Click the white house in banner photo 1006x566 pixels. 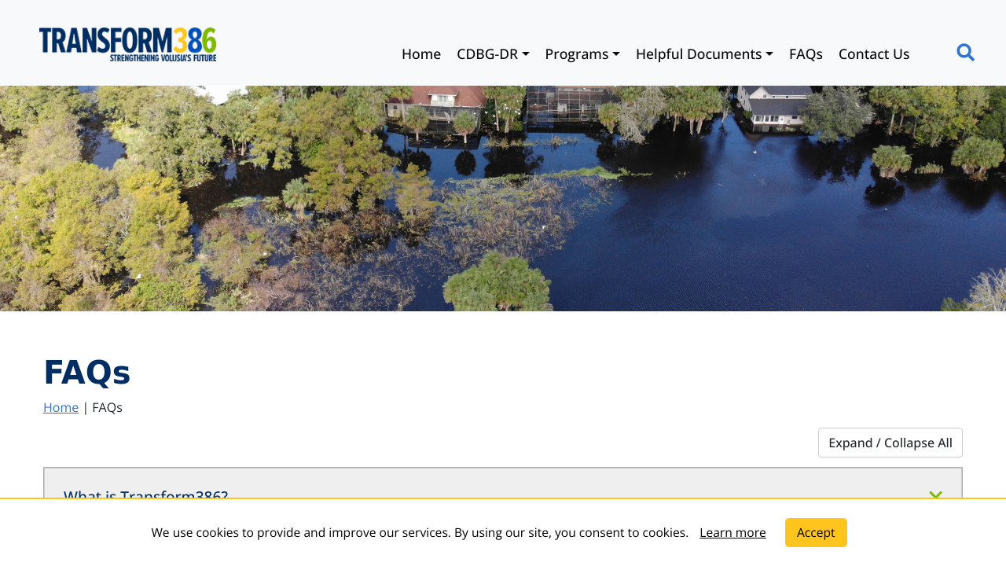pos(774,106)
